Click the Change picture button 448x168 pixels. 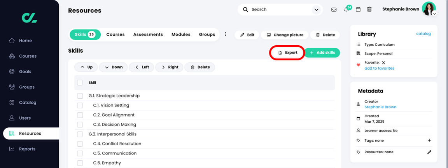coord(285,35)
